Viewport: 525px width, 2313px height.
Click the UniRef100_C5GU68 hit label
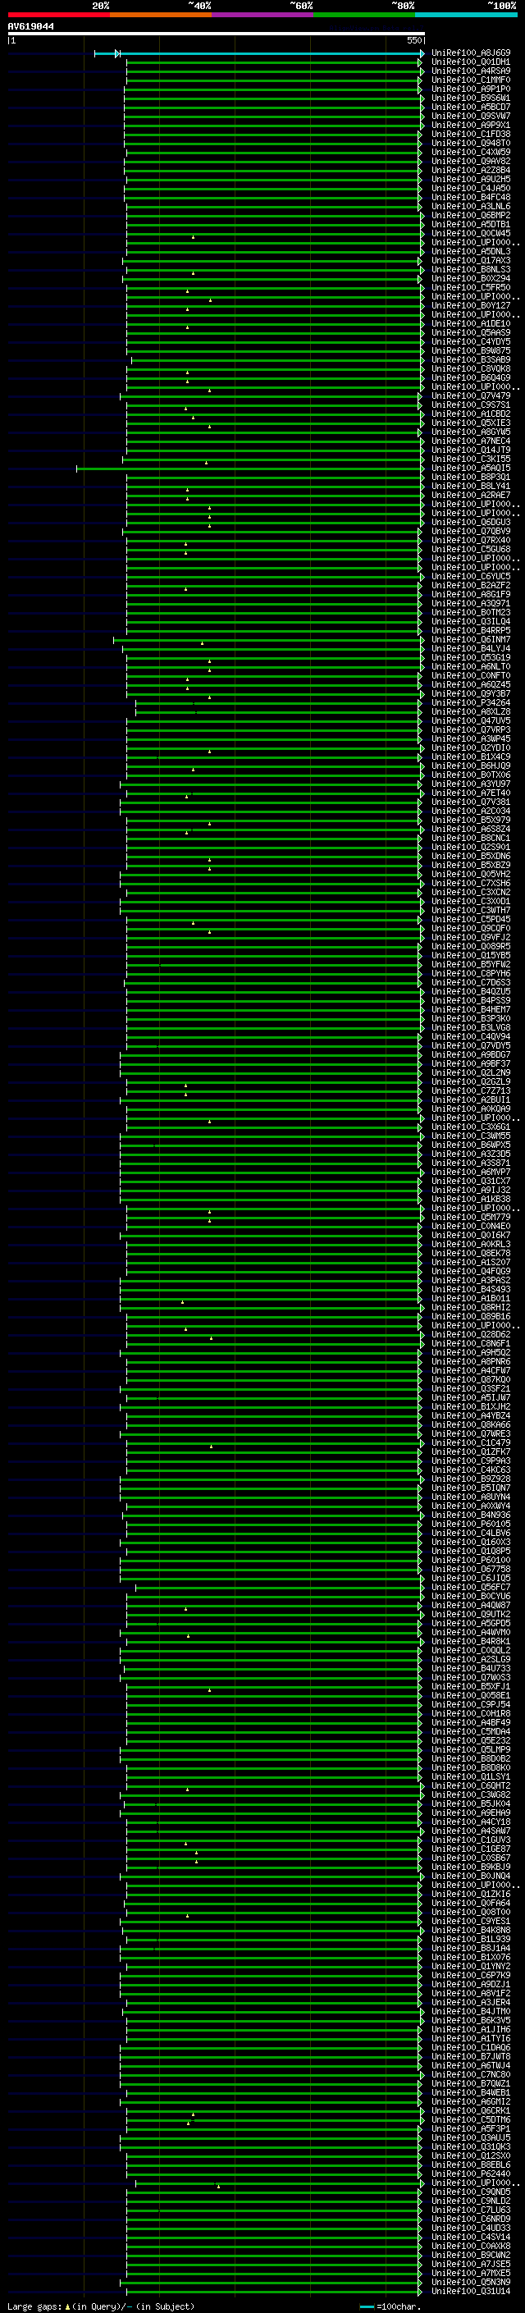(x=471, y=550)
